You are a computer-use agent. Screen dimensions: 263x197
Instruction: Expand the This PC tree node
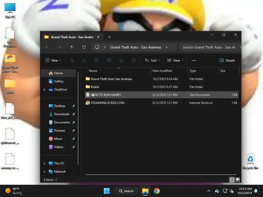click(x=44, y=163)
